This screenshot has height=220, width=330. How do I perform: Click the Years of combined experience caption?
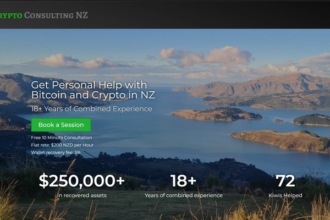pos(184,195)
